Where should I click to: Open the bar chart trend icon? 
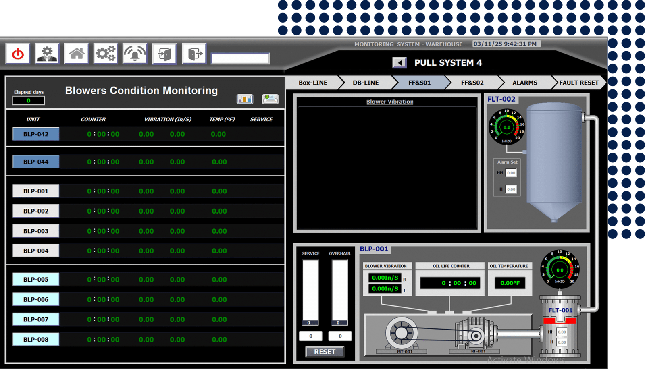click(245, 99)
